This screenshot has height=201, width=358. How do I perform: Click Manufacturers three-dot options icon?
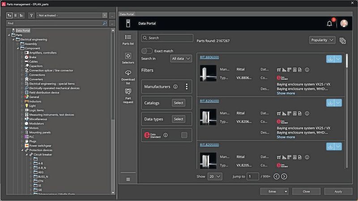pos(187,86)
